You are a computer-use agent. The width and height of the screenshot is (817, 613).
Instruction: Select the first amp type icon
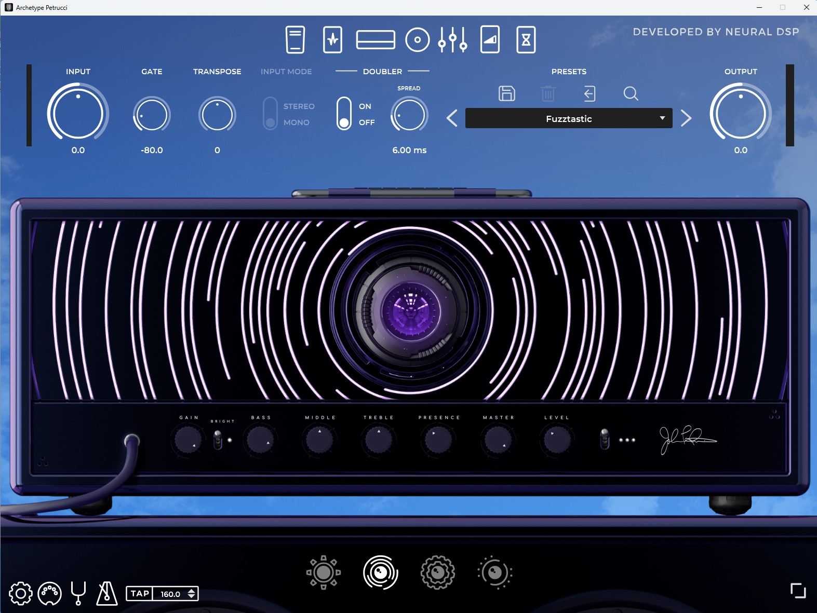click(x=324, y=573)
